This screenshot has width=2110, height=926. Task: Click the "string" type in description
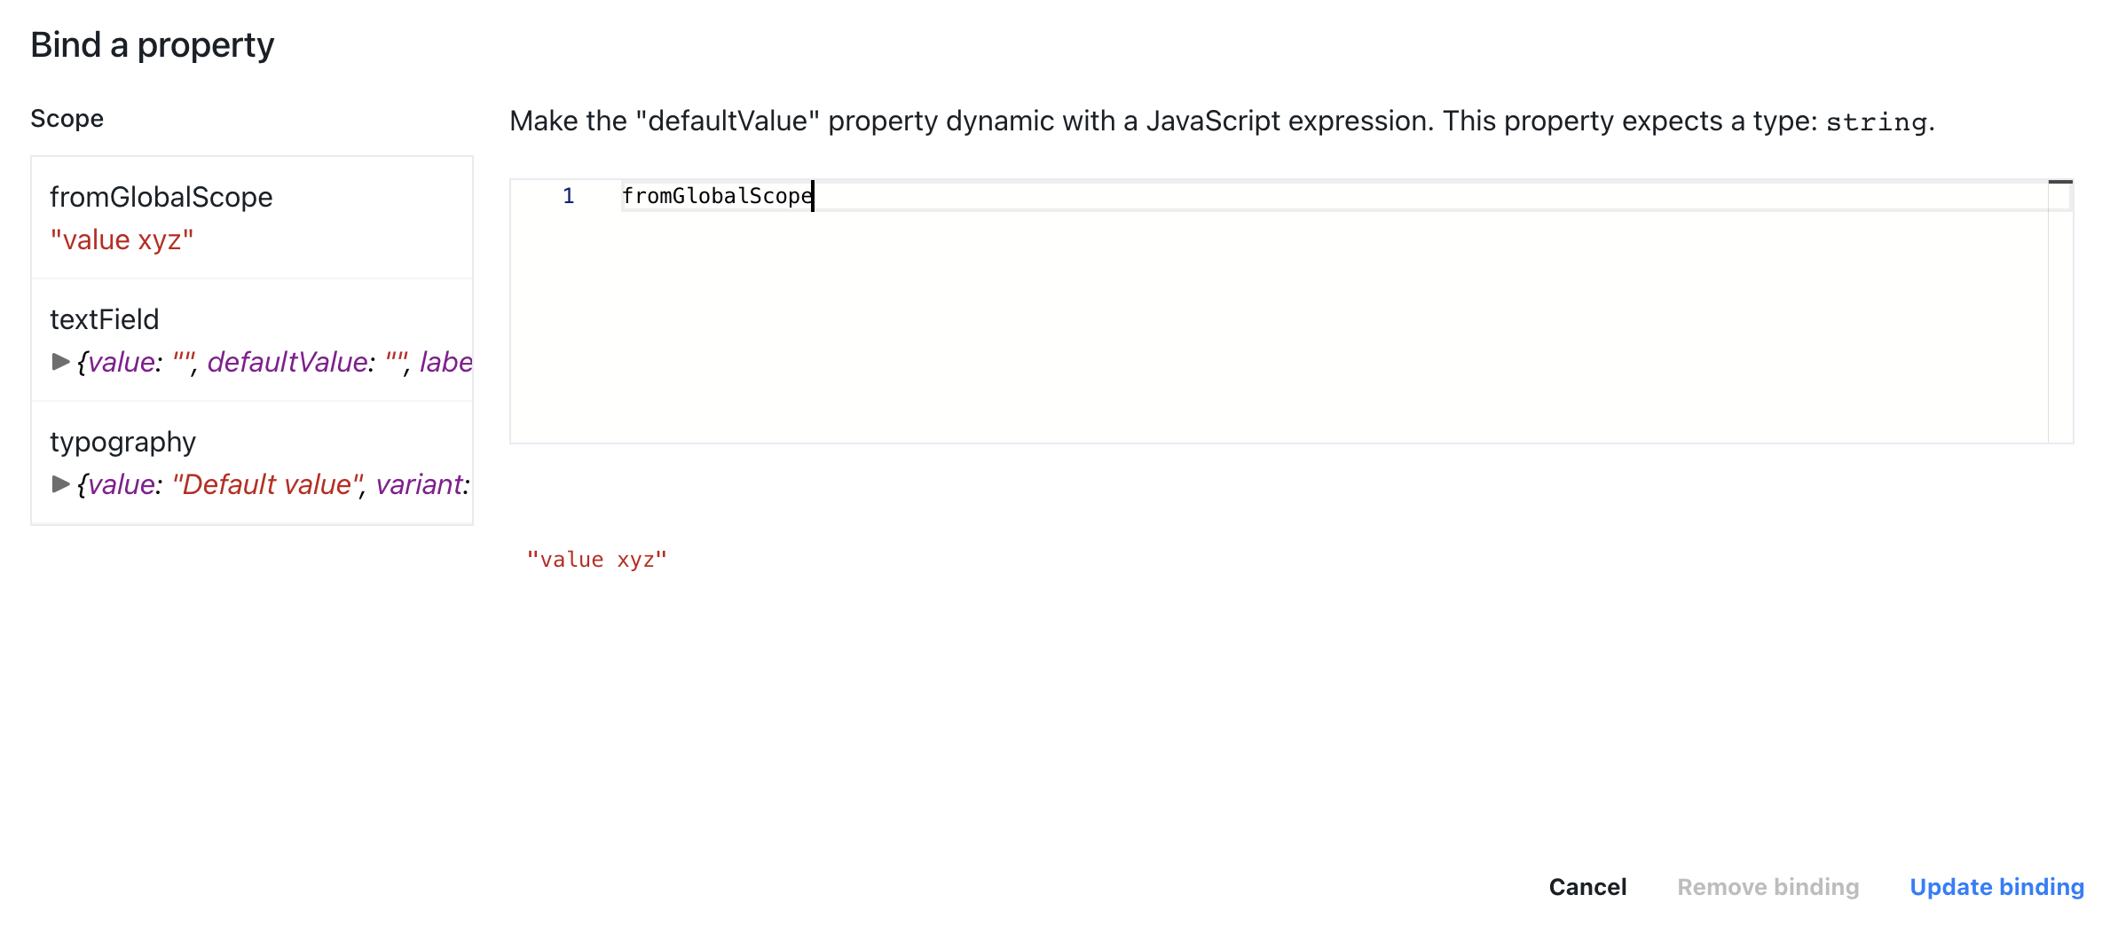1876,122
